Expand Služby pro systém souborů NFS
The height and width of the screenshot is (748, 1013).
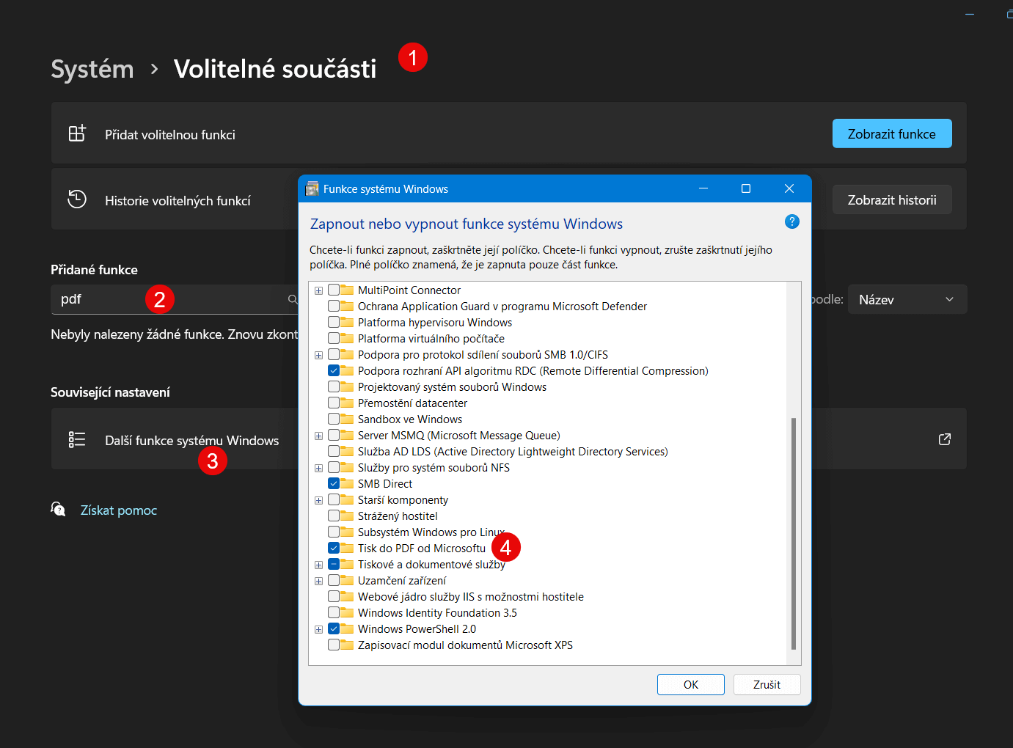point(318,468)
